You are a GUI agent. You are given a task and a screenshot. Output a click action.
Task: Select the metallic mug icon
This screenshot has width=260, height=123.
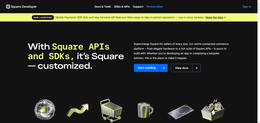click(145, 110)
